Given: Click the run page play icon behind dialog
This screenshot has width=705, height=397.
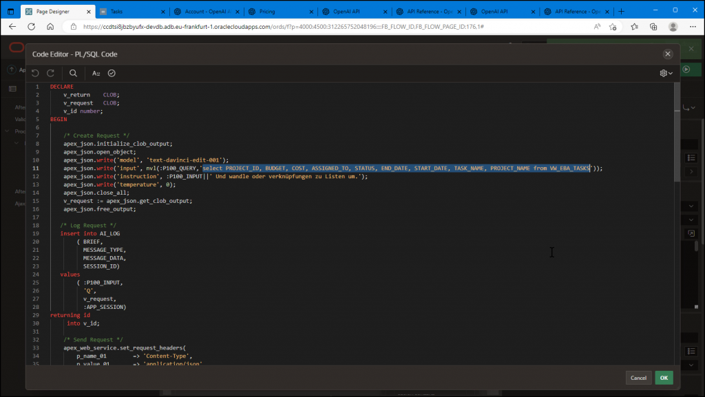Looking at the screenshot, I should tap(686, 69).
